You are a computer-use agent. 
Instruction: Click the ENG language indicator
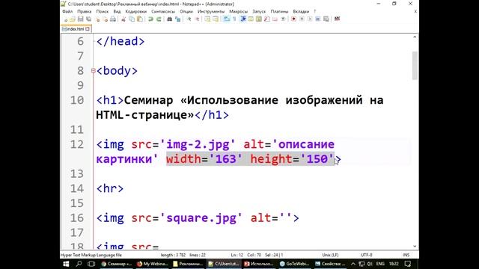point(380,264)
